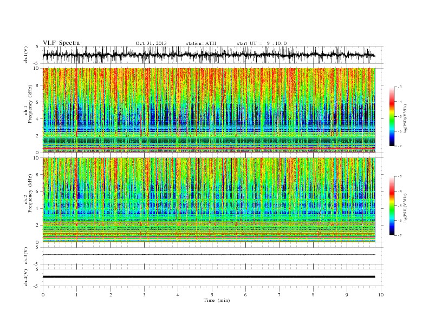Click the time axis tick label '3'
429x331 pixels.
click(x=144, y=295)
